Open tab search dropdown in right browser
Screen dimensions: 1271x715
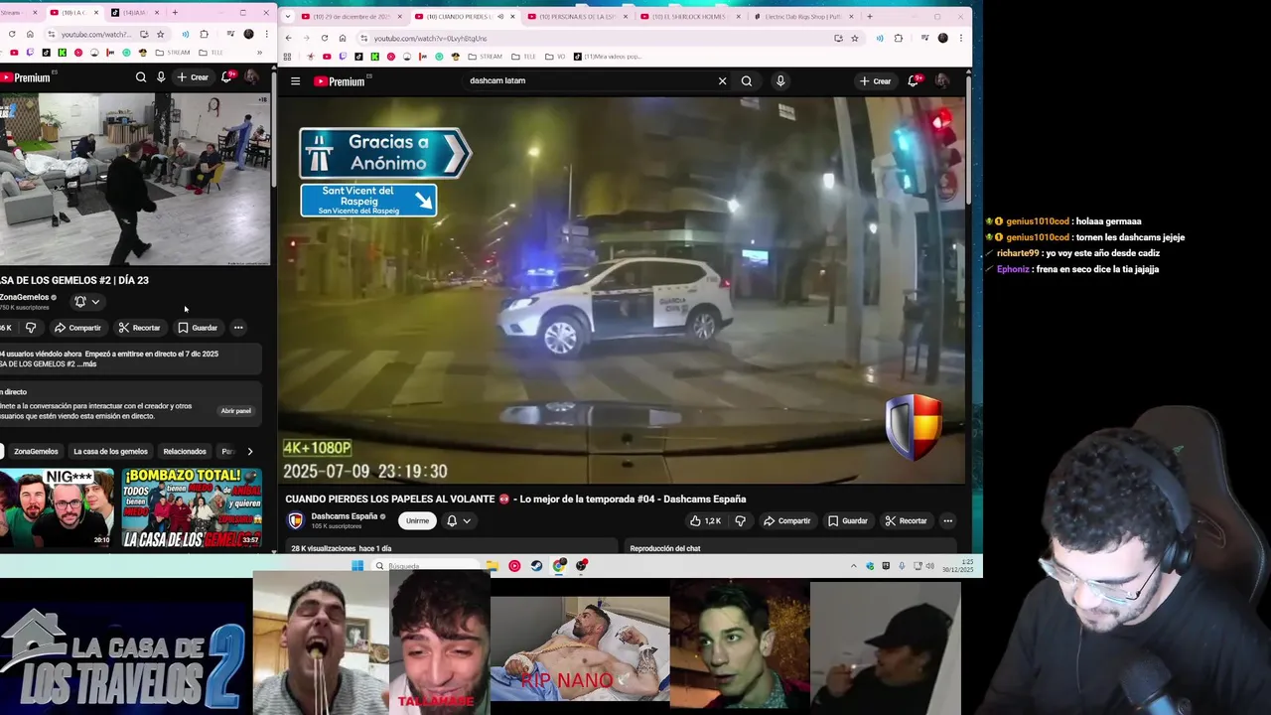pyautogui.click(x=287, y=17)
